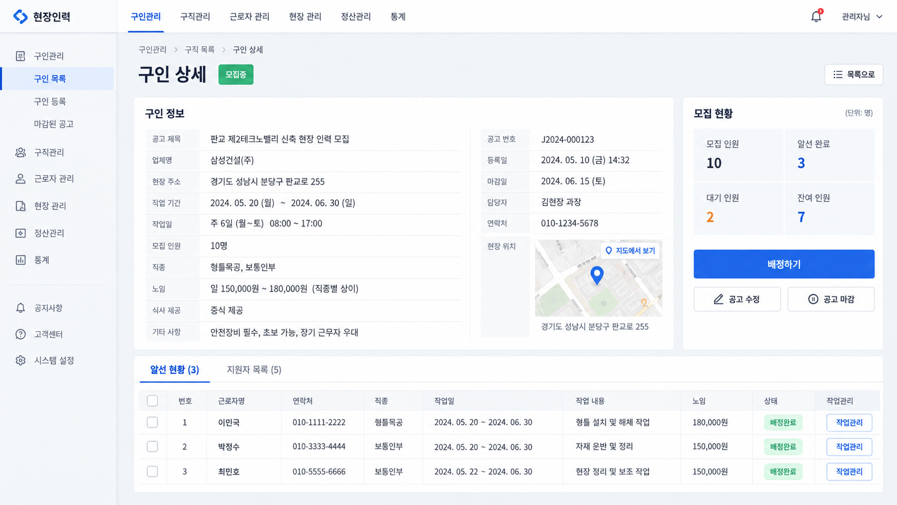Viewport: 897px width, 505px height.
Task: Check the row checkbox for 박정수
Action: [x=152, y=447]
